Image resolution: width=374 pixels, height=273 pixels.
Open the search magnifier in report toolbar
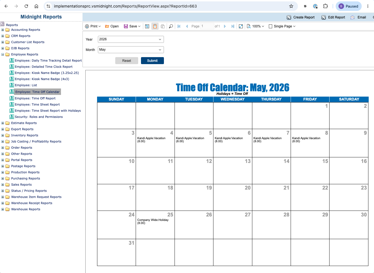[x=171, y=26]
